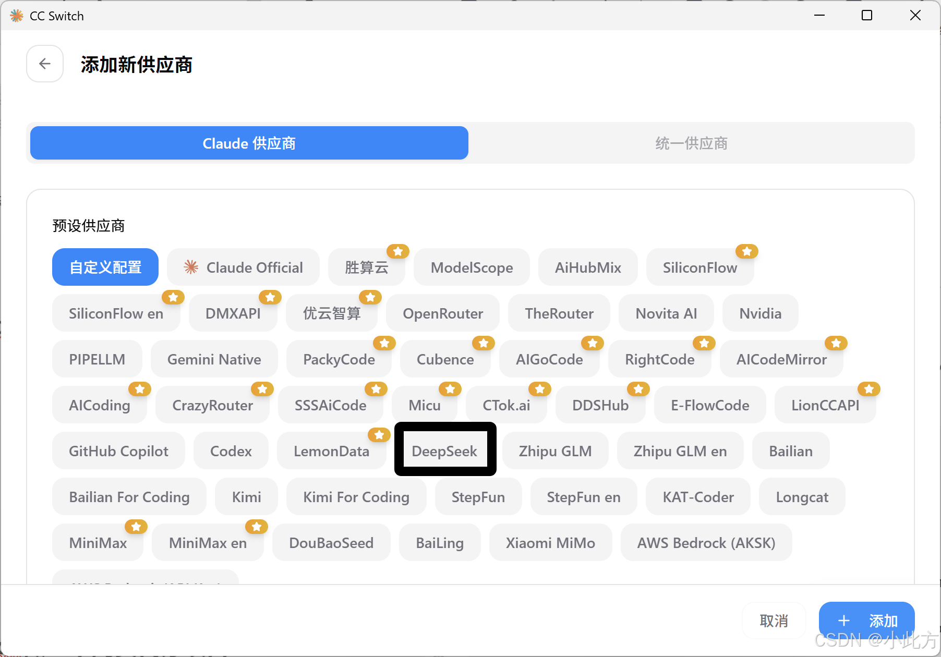Select E-FlowCode preset
Viewport: 941px width, 657px height.
point(710,405)
